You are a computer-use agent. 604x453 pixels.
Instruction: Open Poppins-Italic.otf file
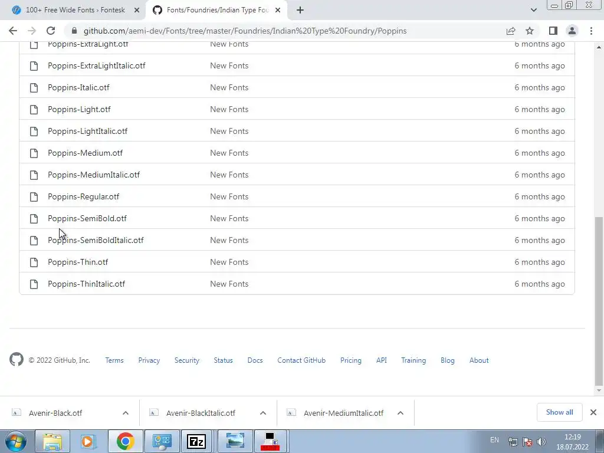coord(78,87)
